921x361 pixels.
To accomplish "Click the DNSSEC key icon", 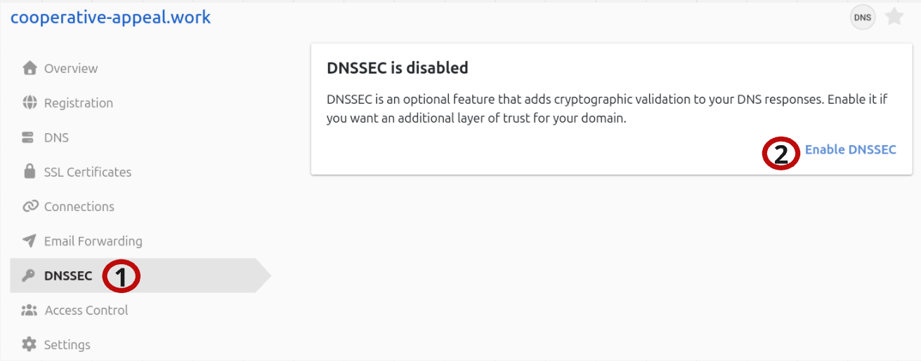I will [x=29, y=275].
